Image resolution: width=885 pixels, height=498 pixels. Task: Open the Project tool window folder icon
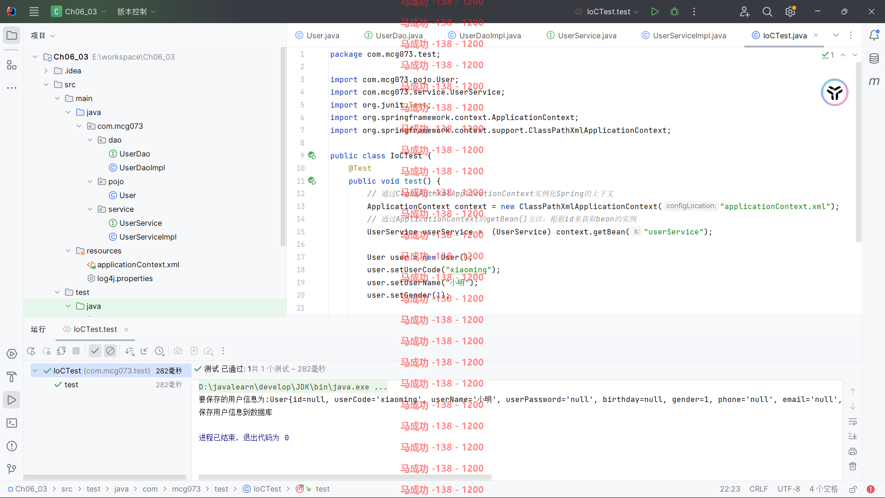tap(12, 36)
